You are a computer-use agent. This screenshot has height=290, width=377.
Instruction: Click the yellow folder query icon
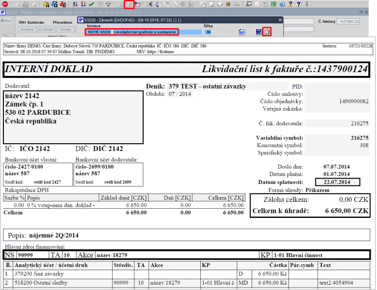[x=46, y=4]
